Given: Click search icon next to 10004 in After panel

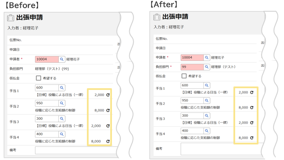Looking at the screenshot, I should [x=207, y=58].
